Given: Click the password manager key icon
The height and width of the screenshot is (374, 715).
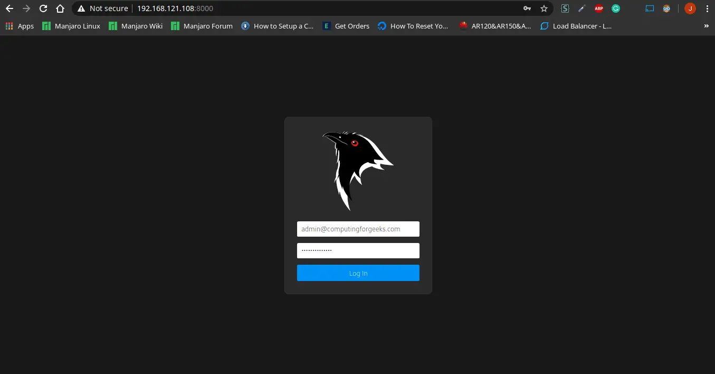Looking at the screenshot, I should [x=527, y=8].
